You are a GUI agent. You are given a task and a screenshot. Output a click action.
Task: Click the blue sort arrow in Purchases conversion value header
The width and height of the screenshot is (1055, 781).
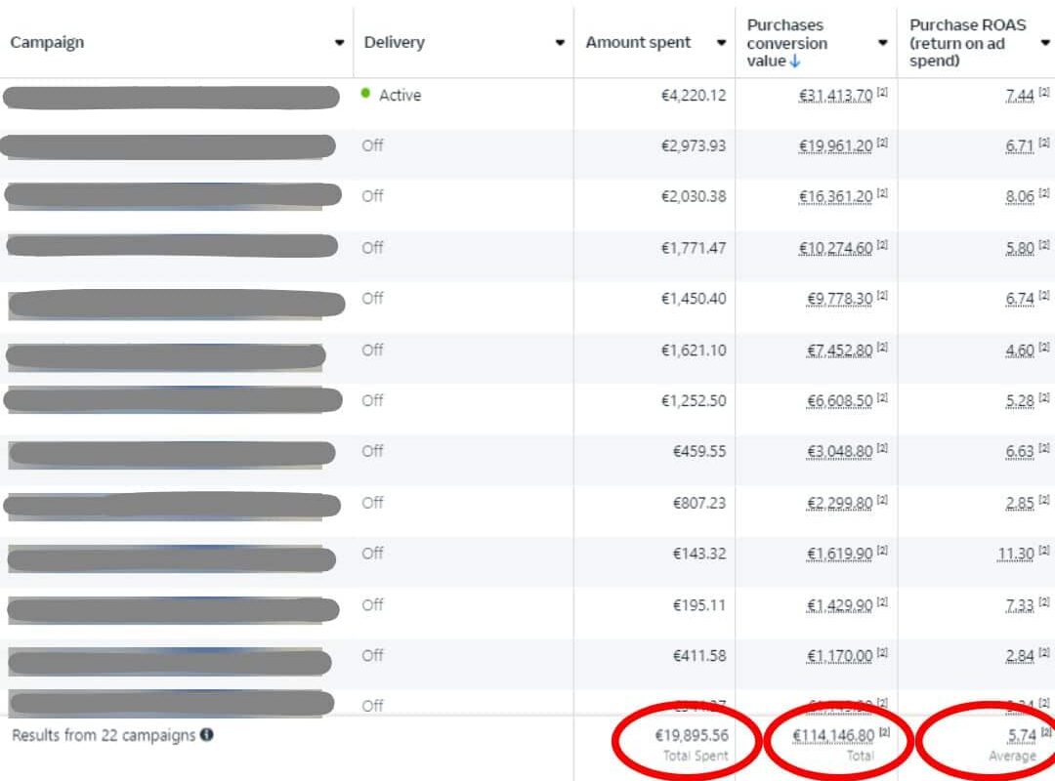click(x=795, y=62)
